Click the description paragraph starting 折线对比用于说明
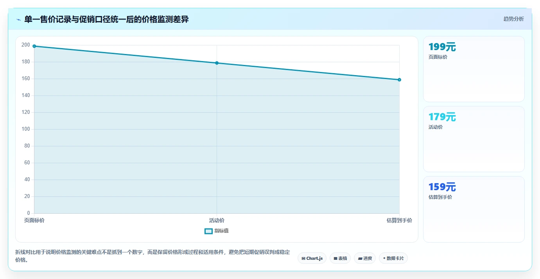The width and height of the screenshot is (540, 279). pyautogui.click(x=152, y=256)
